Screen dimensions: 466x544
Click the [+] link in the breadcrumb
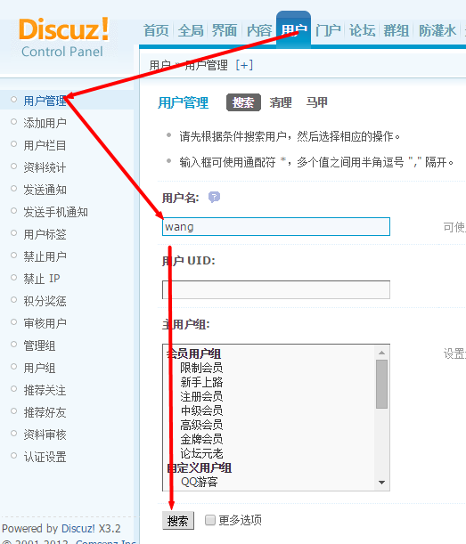(x=244, y=65)
